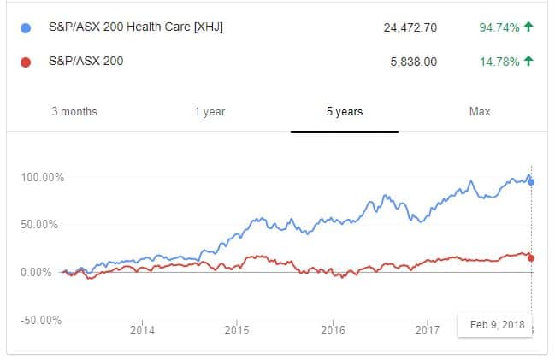Click the 2016 label on the x-axis

pos(332,330)
